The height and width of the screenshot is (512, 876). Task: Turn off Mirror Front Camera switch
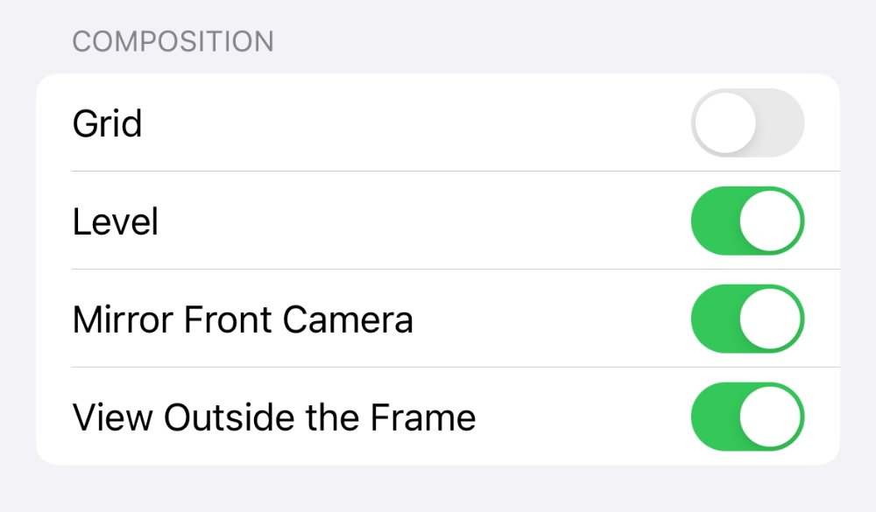point(747,319)
